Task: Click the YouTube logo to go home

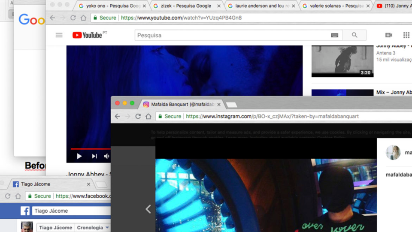Action: 87,35
